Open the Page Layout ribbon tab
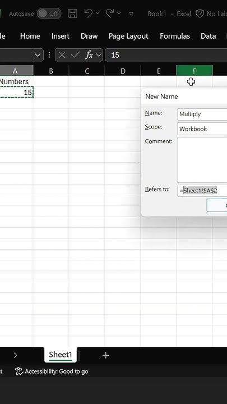227x404 pixels. click(x=128, y=36)
